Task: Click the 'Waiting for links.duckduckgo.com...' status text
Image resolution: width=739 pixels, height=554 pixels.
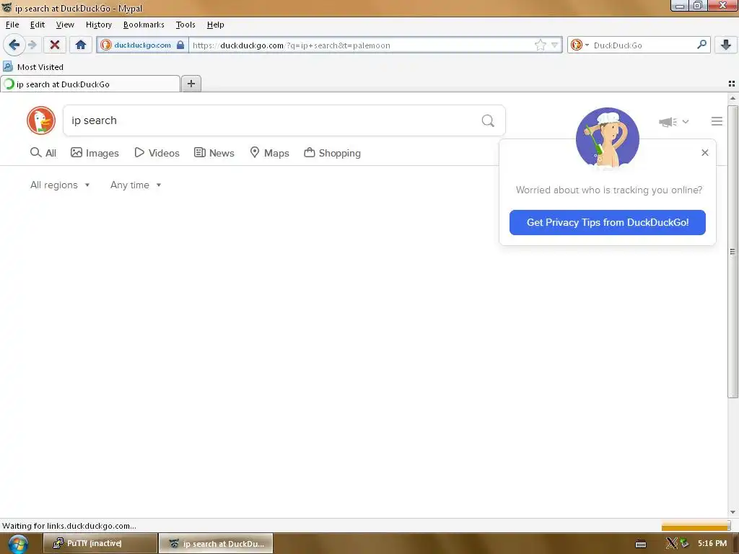Action: click(x=69, y=526)
